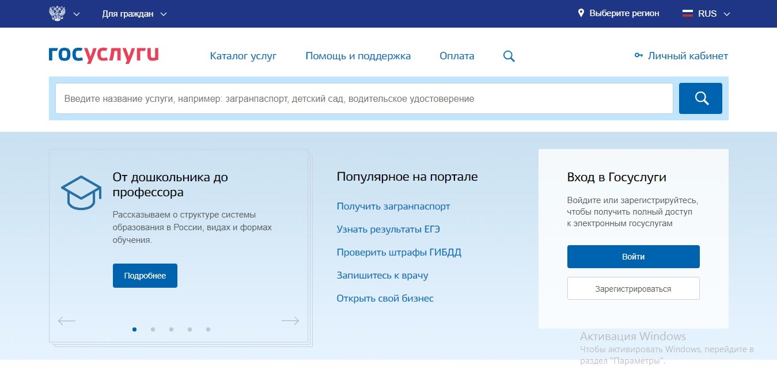
Task: Open 'Запишитесь к врачу' link
Action: (x=382, y=275)
